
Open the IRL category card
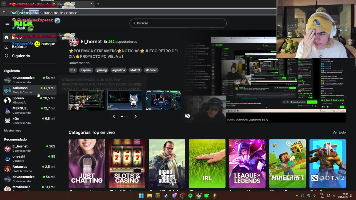(x=207, y=163)
